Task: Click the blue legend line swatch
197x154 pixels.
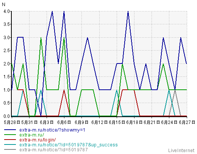Action: coord(10,130)
